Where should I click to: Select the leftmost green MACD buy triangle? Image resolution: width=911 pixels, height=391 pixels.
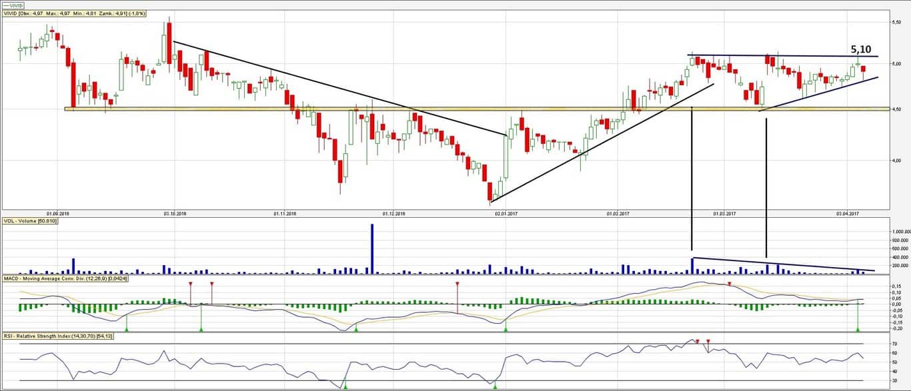coord(127,328)
